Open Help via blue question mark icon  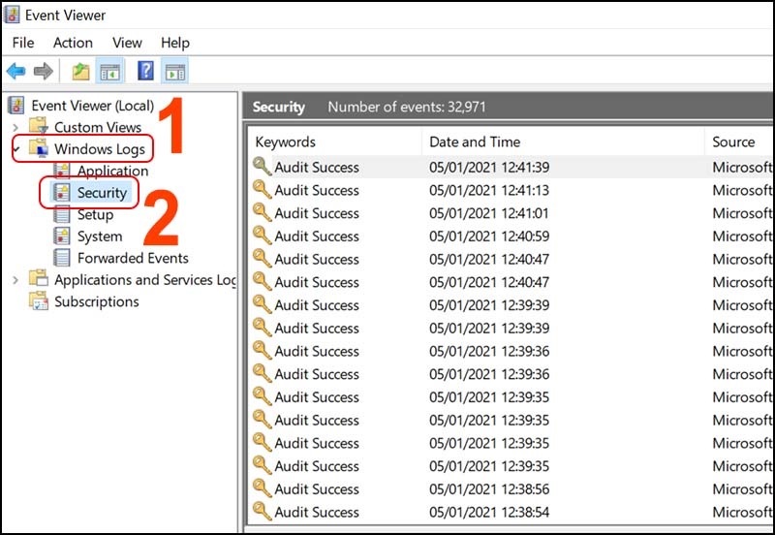tap(145, 71)
